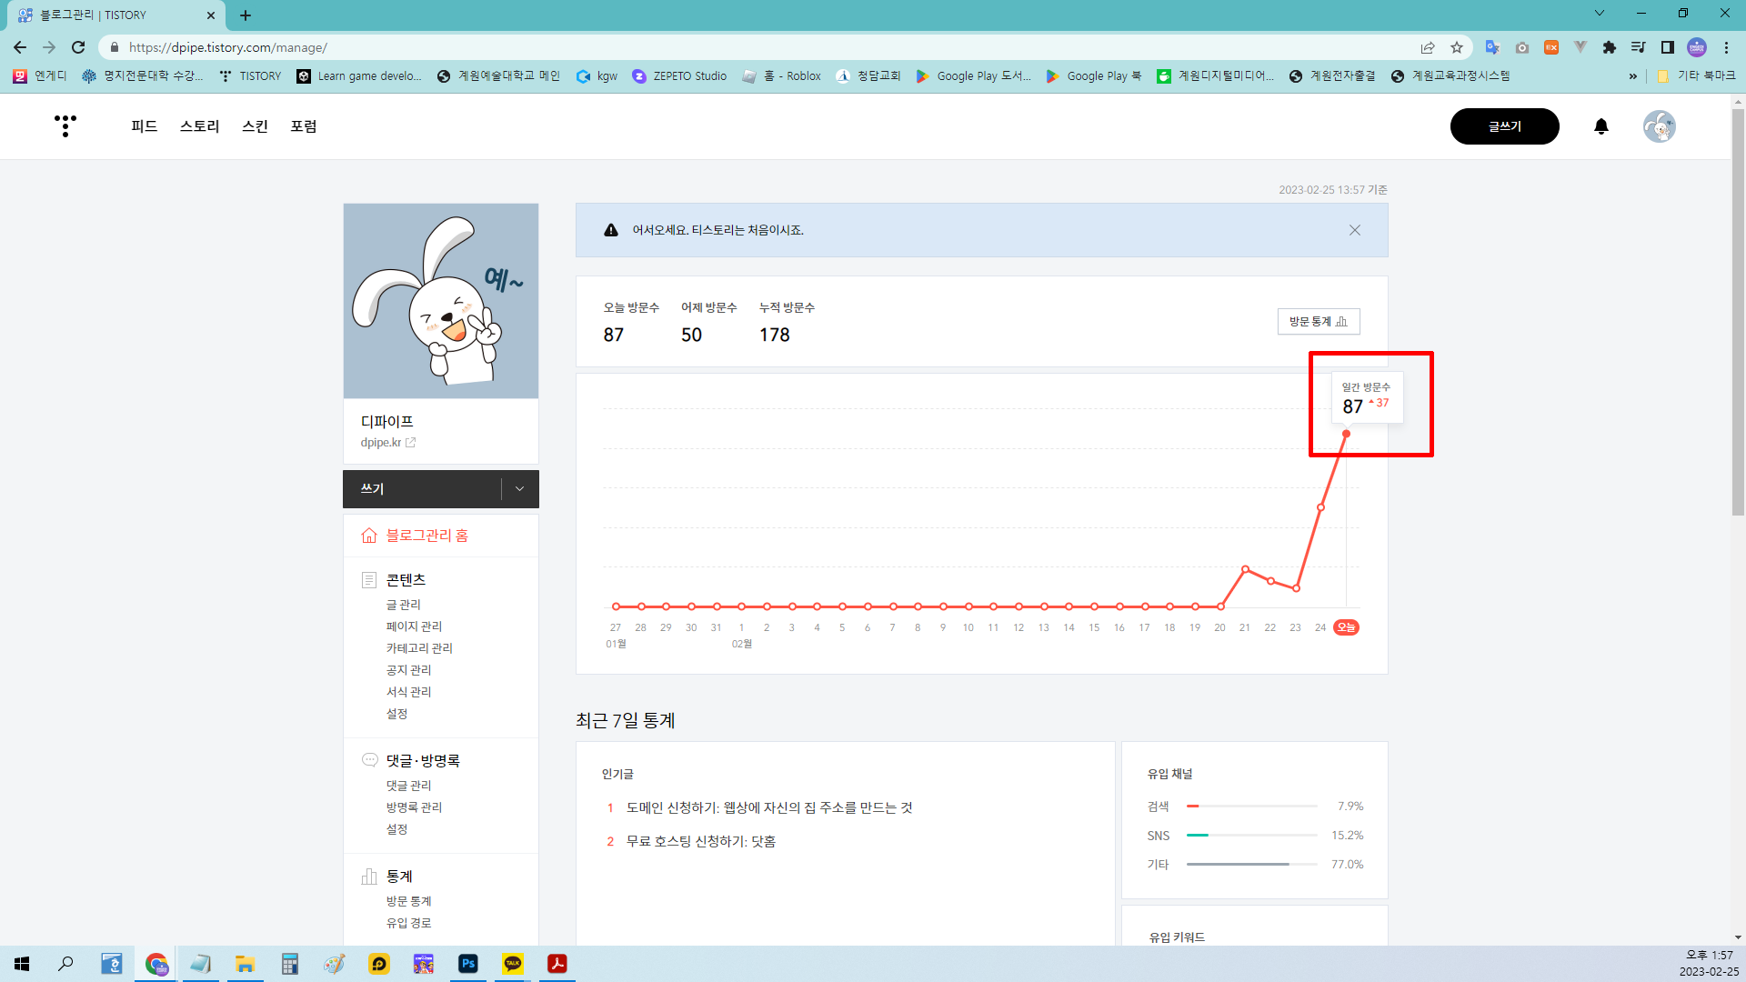Expand hidden bookmarks chevron
This screenshot has height=982, width=1746.
1632,76
